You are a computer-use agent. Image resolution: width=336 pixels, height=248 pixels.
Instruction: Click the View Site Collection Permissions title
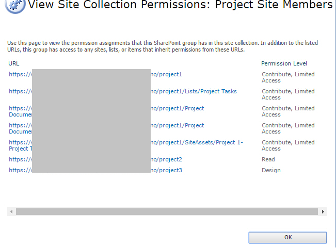(180, 5)
